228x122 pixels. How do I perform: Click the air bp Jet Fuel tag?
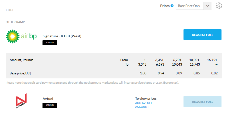tap(50, 43)
